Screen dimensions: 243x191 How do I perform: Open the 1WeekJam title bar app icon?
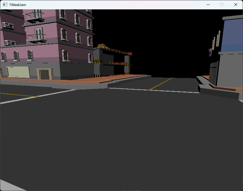[x=5, y=5]
